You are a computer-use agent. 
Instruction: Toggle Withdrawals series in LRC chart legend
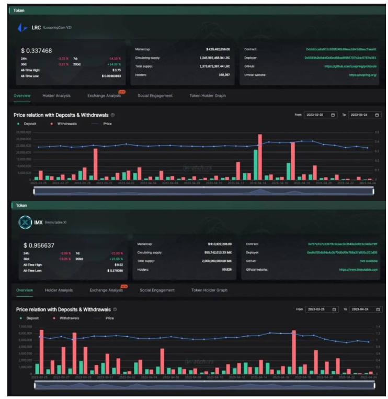point(63,124)
